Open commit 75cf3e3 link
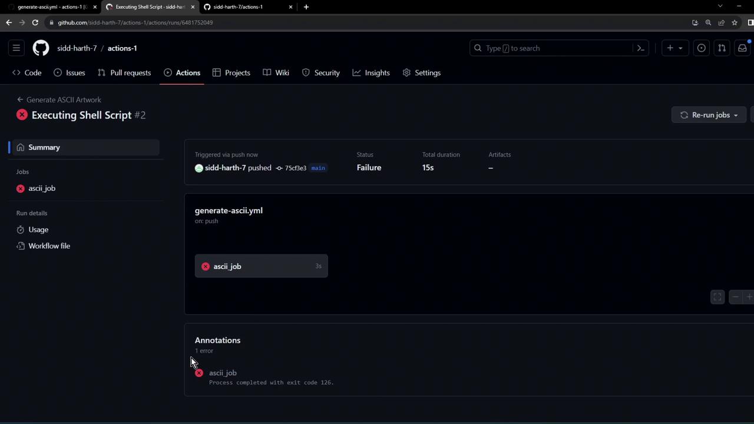This screenshot has width=754, height=424. click(296, 168)
